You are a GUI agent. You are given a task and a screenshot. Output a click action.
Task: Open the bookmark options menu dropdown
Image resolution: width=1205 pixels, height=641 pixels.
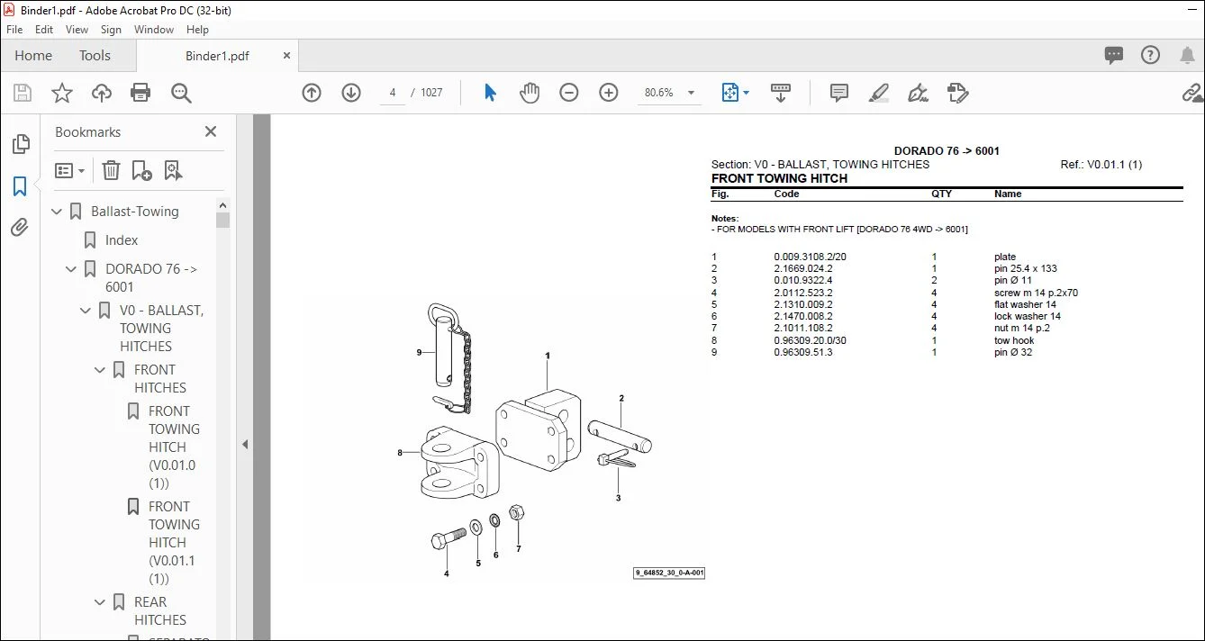[x=70, y=170]
